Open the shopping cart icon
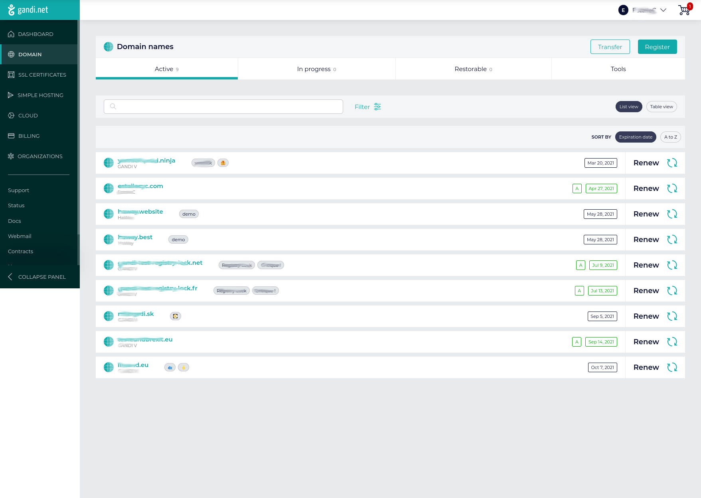The image size is (701, 498). coord(684,10)
